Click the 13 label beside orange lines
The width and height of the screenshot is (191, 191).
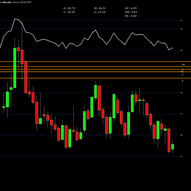(183, 65)
